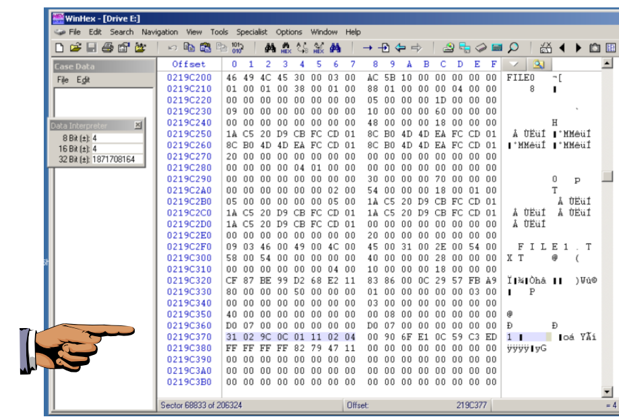
Task: Click hex byte 31 in row 0219C370
Action: pos(231,337)
